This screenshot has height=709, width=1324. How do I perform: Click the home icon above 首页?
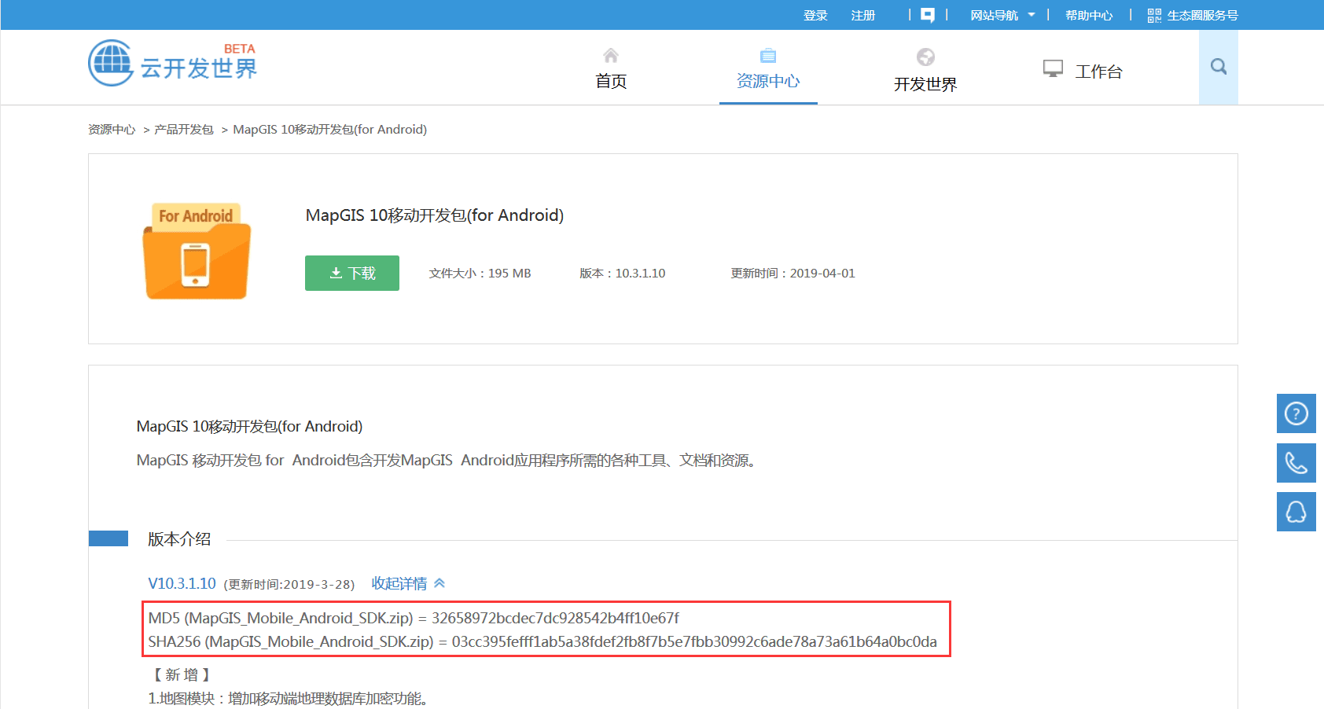click(611, 55)
